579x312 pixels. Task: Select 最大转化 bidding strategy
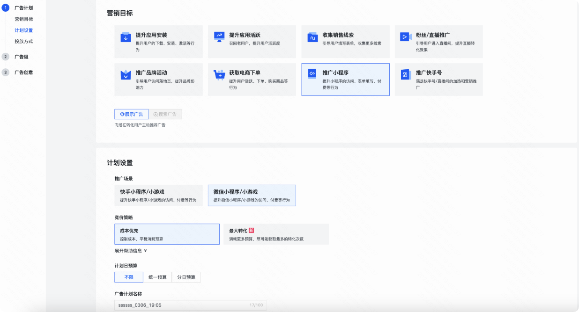276,234
